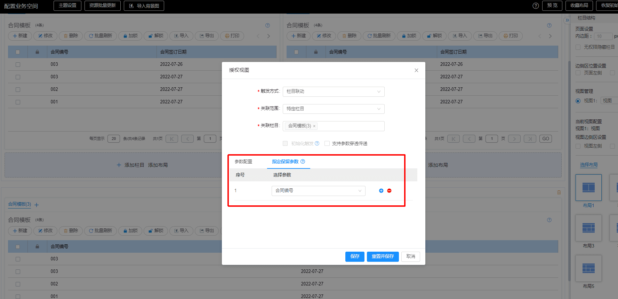This screenshot has width=618, height=299.
Task: Click the lock column icon in the bottom table header
Action: click(x=37, y=246)
